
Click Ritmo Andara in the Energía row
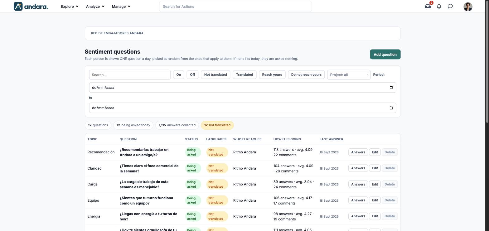pyautogui.click(x=244, y=216)
